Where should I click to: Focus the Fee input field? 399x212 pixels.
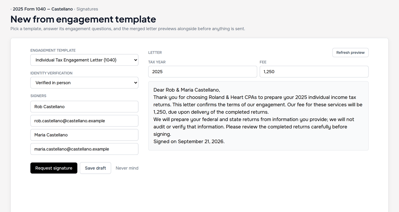(x=314, y=72)
